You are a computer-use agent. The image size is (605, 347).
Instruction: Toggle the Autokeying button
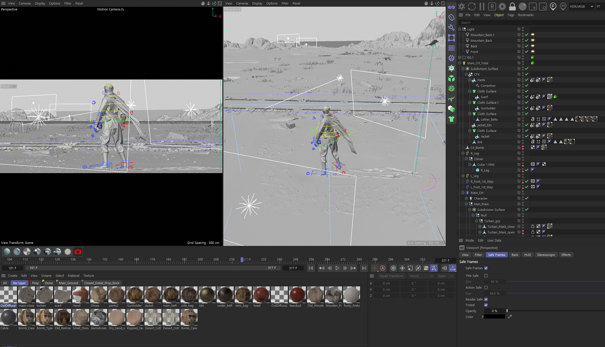[383, 268]
